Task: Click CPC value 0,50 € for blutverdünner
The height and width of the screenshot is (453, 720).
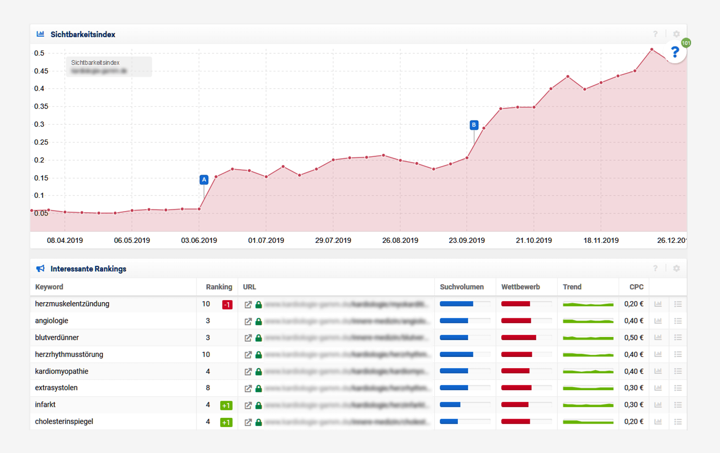Action: click(634, 337)
